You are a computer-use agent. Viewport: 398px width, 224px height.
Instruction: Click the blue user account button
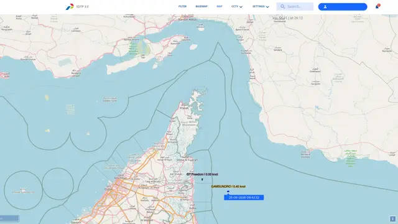click(x=343, y=7)
